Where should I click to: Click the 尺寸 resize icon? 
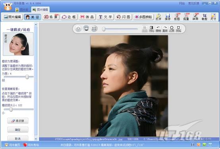point(213,17)
